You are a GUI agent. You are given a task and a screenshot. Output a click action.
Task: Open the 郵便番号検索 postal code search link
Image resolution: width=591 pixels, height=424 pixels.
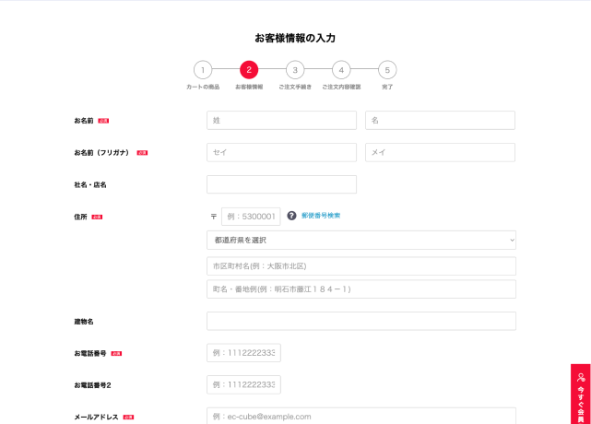pos(321,216)
